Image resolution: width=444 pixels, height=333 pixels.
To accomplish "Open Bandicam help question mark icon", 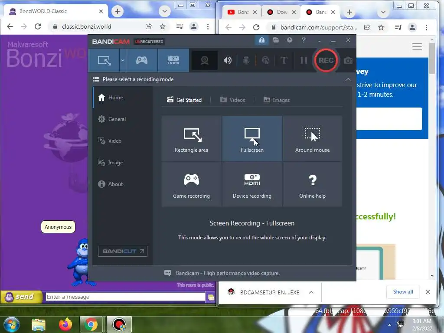I will click(303, 40).
